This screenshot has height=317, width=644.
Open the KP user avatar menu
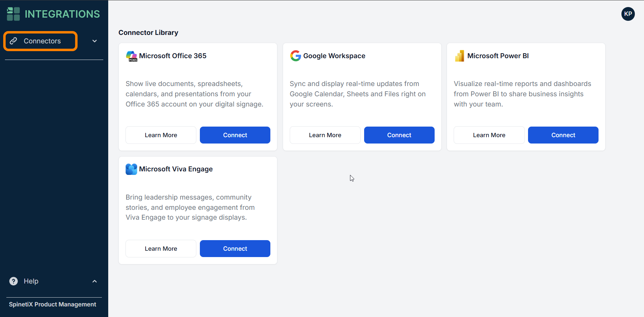pos(628,14)
